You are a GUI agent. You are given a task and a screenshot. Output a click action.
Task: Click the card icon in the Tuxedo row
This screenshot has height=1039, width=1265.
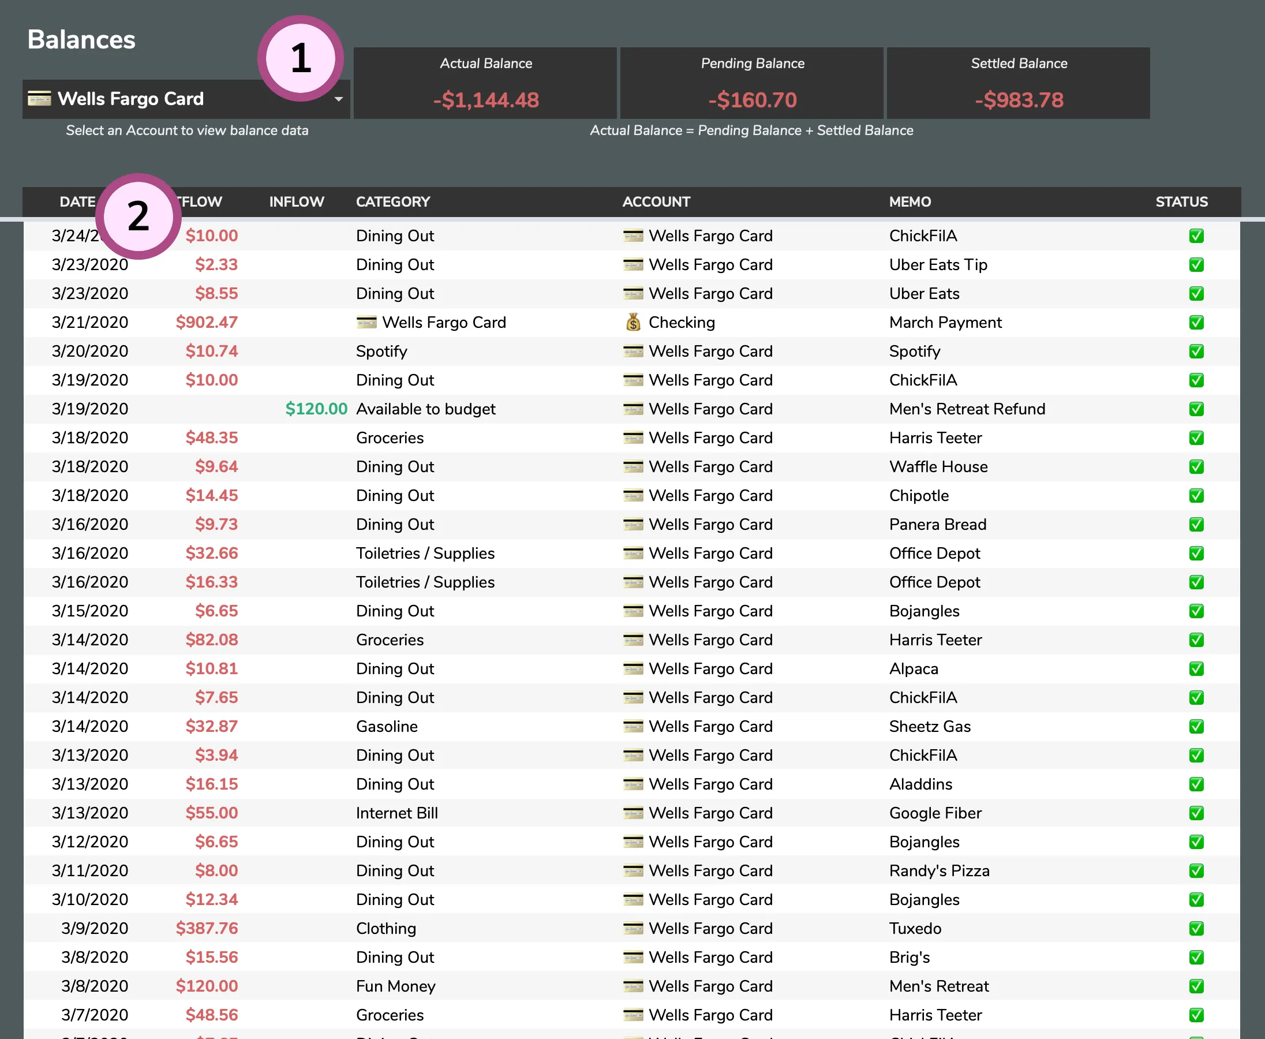click(x=633, y=928)
